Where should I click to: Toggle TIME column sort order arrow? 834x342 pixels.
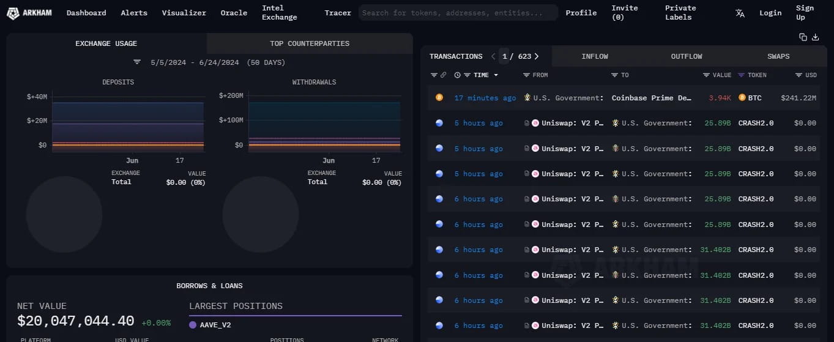click(x=496, y=75)
